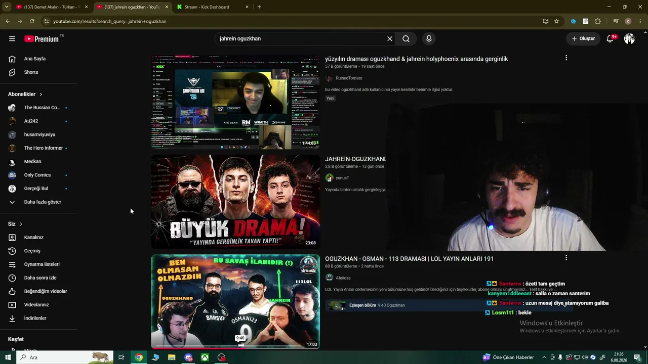648x364 pixels.
Task: Go to the YouTube Premium logo home
Action: tap(42, 39)
